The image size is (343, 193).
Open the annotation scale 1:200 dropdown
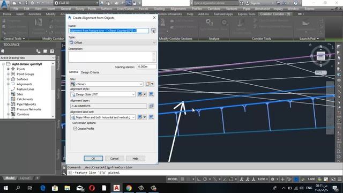[263, 179]
